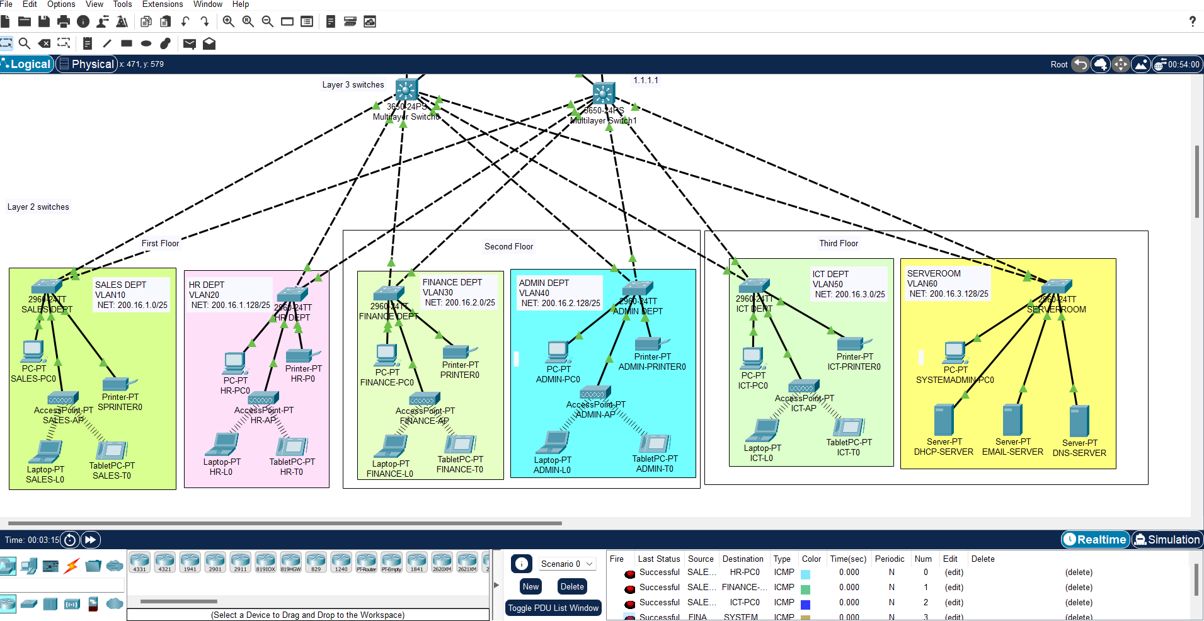Choose the Select tool
Screen dimensions: 1204x621
point(6,43)
